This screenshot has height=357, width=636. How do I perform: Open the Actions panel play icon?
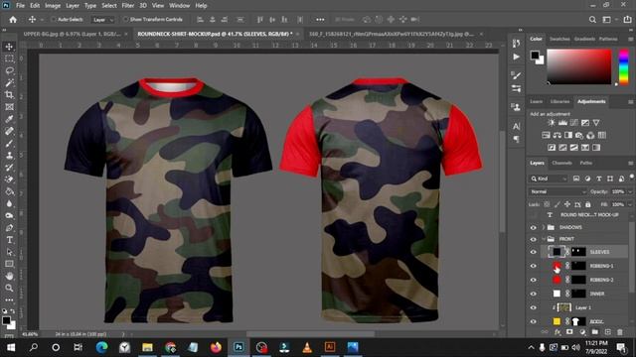coord(516,57)
